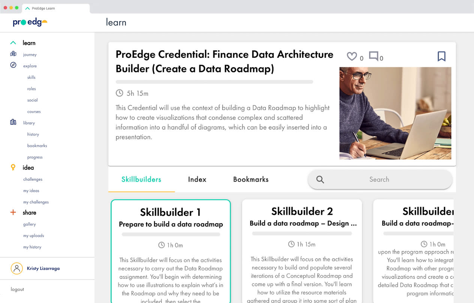Click the credential progress bar under the title
The image size is (474, 303).
click(x=214, y=81)
